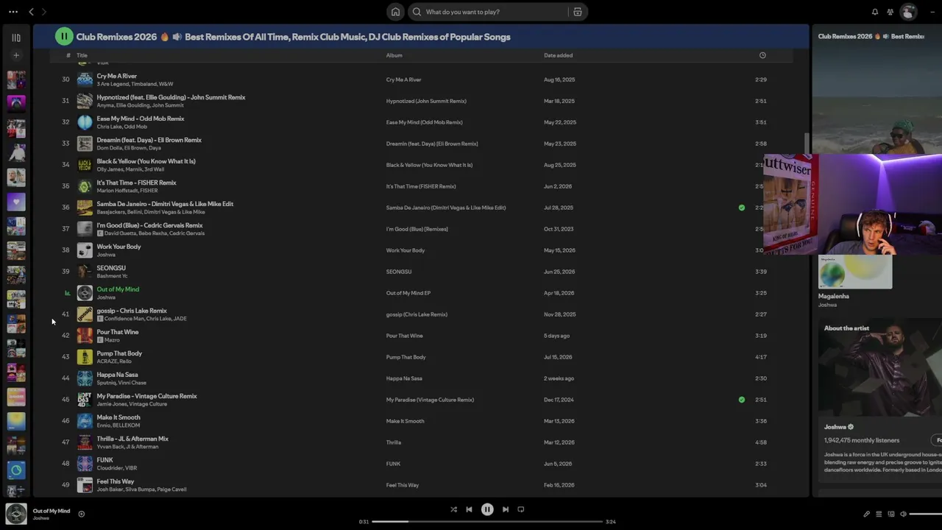Click the track list scrollbar thumb
The image size is (942, 530).
click(806, 143)
